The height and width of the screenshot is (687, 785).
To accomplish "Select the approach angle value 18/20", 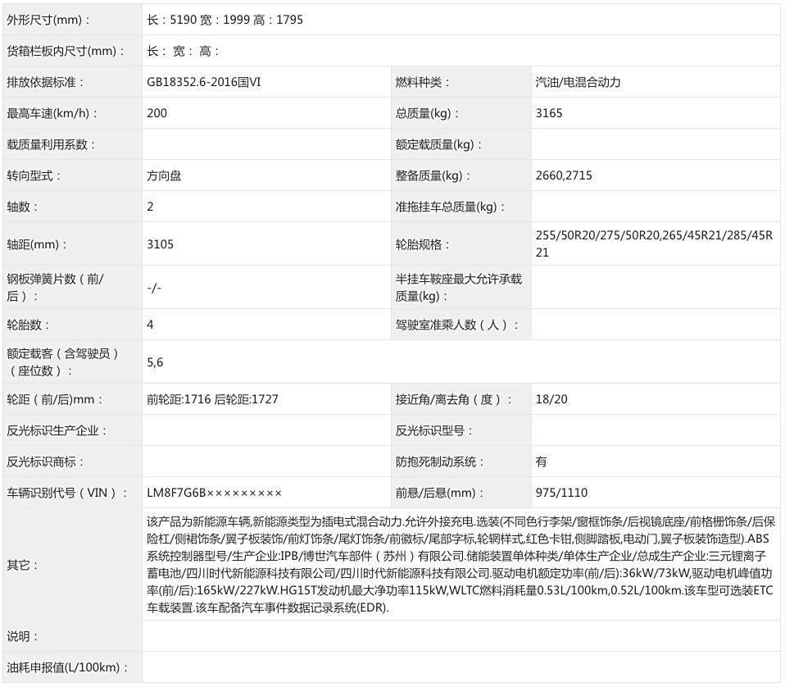I will pyautogui.click(x=549, y=399).
